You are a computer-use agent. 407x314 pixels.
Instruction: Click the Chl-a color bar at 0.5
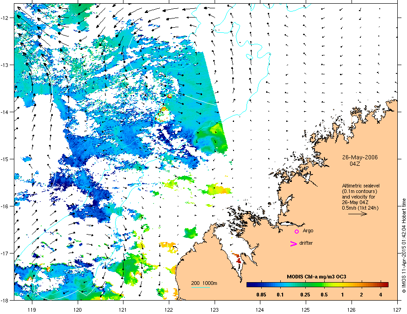pyautogui.click(x=324, y=285)
